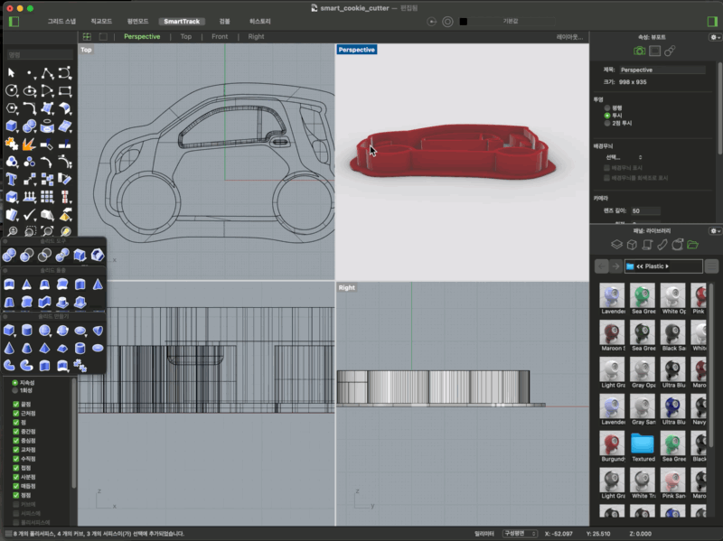Select the 평행 projection radio button
Screen dimensions: 723x541
(607, 107)
